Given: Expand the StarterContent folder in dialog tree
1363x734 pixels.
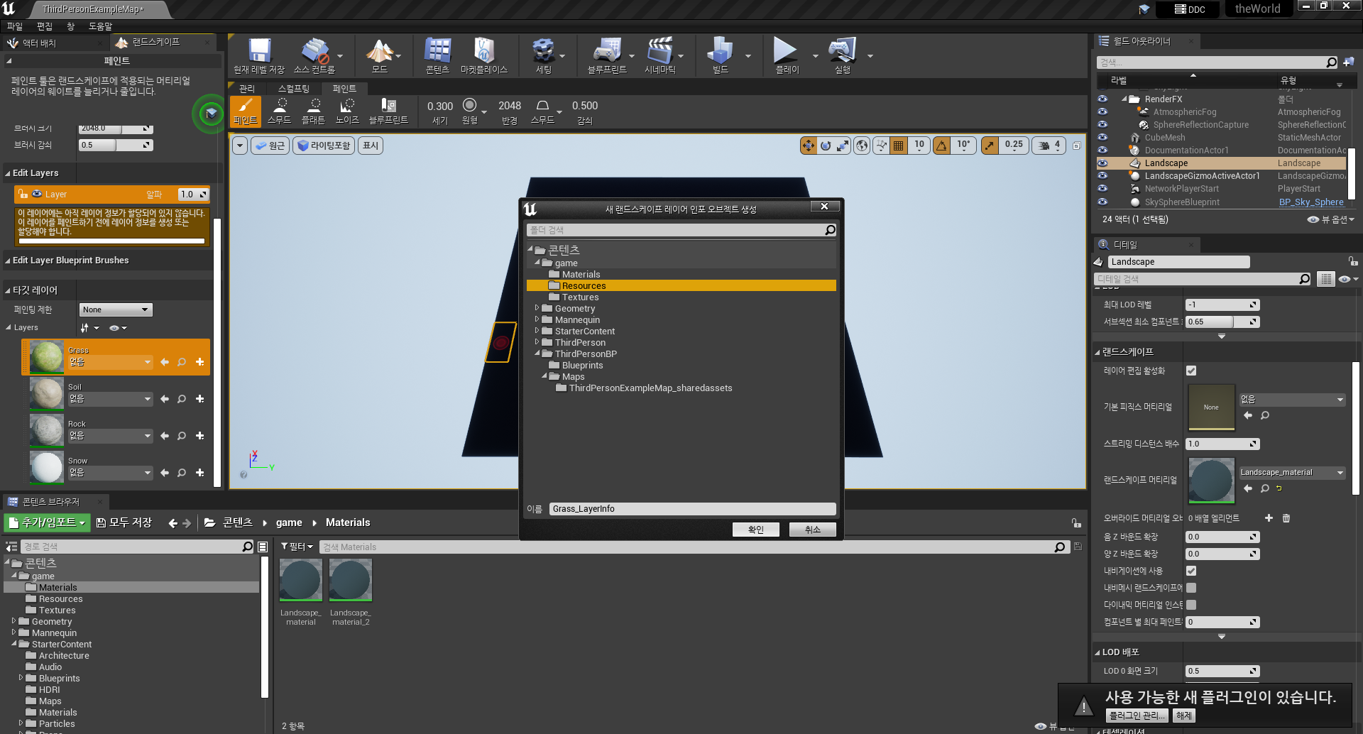Looking at the screenshot, I should pyautogui.click(x=537, y=331).
